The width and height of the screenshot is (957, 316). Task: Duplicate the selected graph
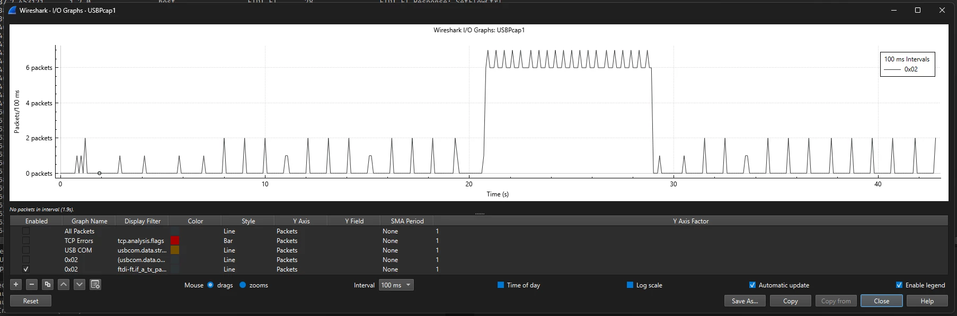click(x=48, y=285)
